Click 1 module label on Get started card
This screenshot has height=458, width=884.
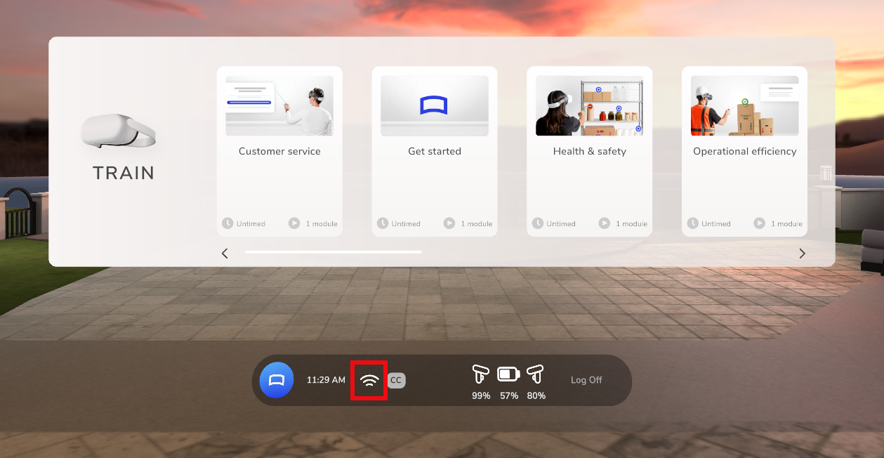click(477, 224)
